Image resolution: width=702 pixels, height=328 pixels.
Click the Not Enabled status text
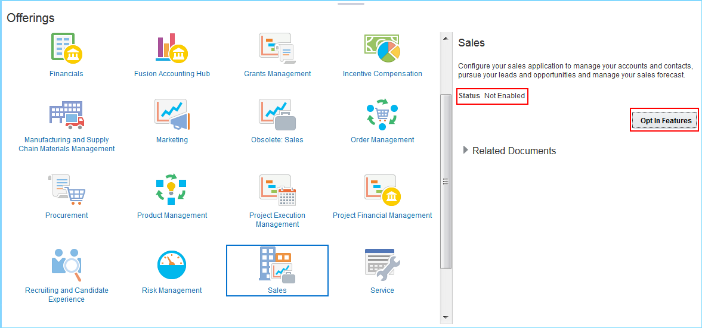tap(505, 96)
